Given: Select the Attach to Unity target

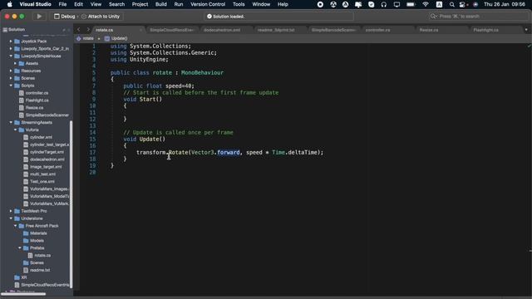Looking at the screenshot, I should point(101,17).
